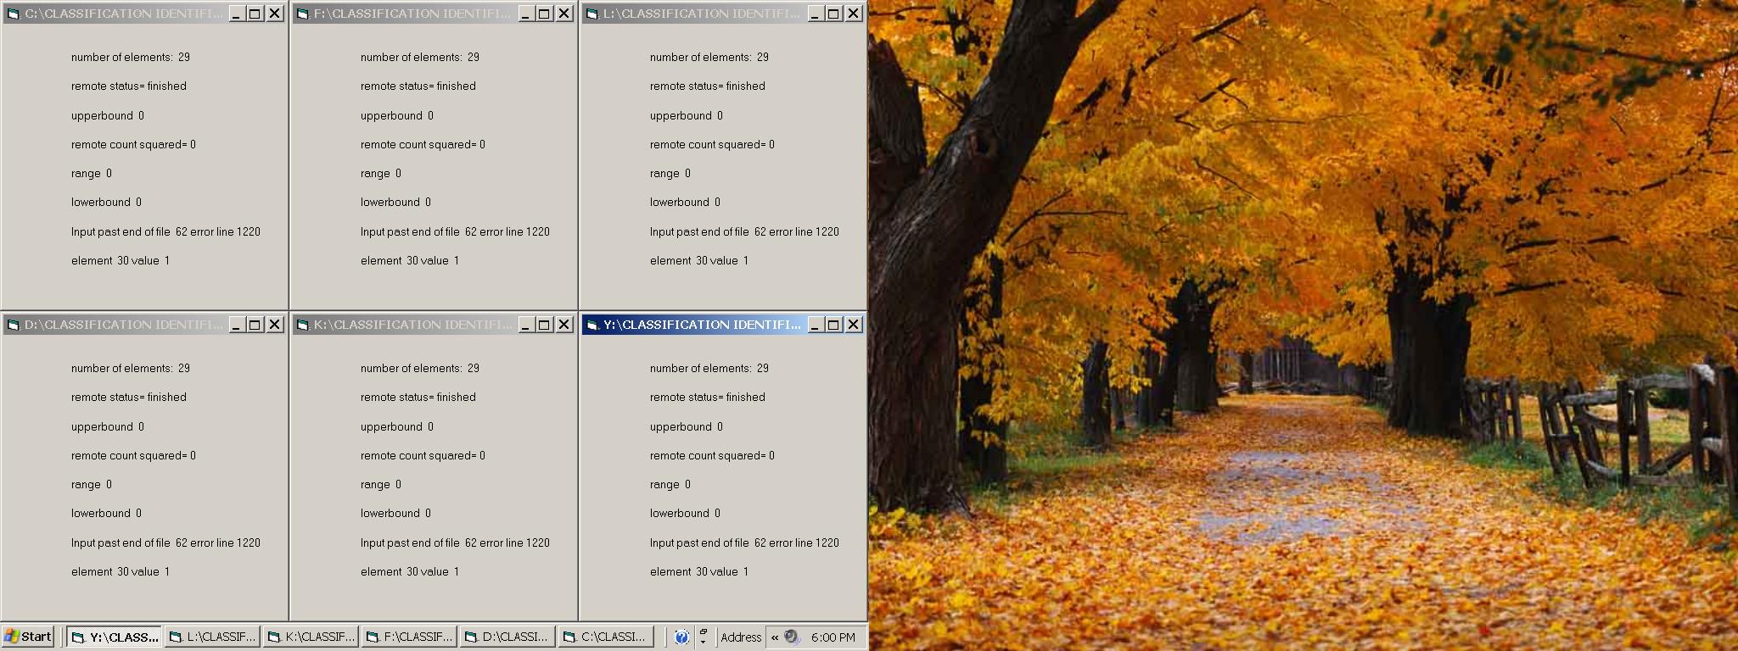Click "upperbound 0" in the D:\ window
Image resolution: width=1738 pixels, height=651 pixels.
pos(108,426)
